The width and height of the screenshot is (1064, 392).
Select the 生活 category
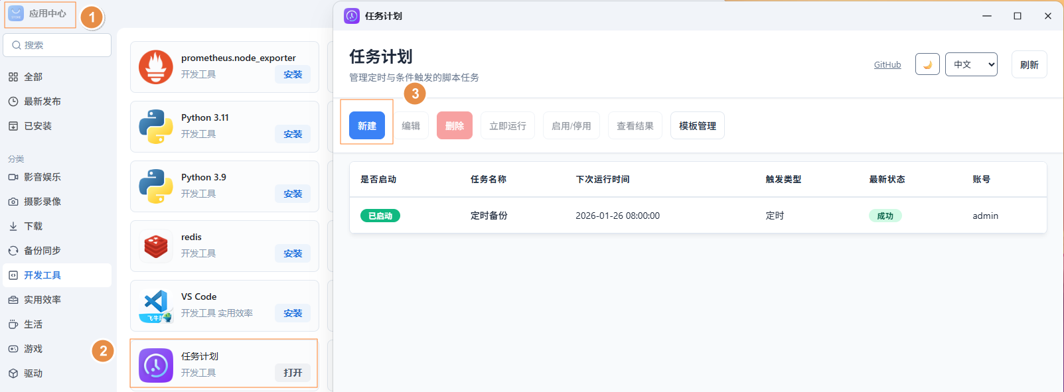click(57, 324)
